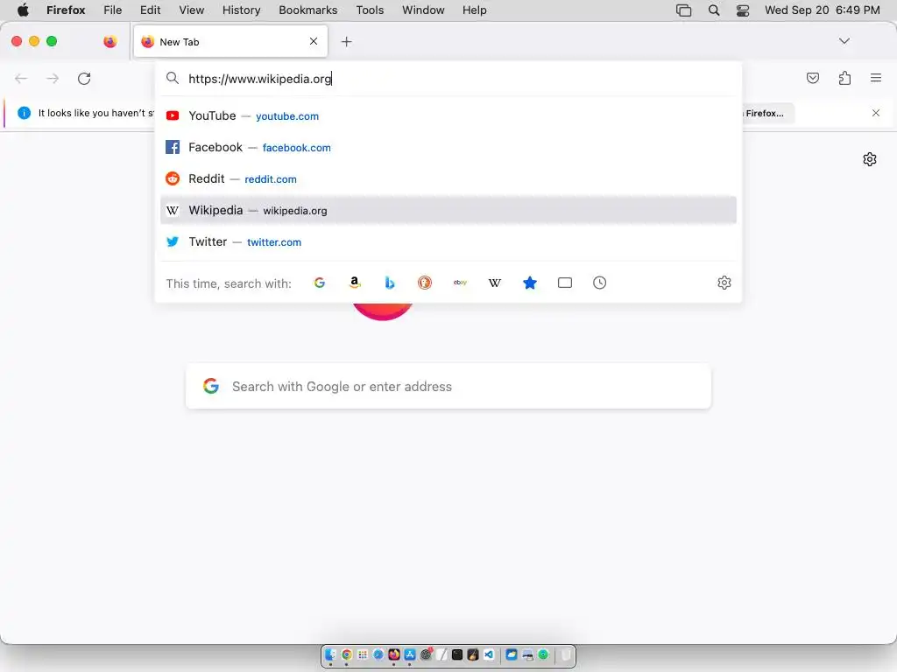The width and height of the screenshot is (897, 672).
Task: Open search settings gear in dropdown
Action: click(x=724, y=283)
